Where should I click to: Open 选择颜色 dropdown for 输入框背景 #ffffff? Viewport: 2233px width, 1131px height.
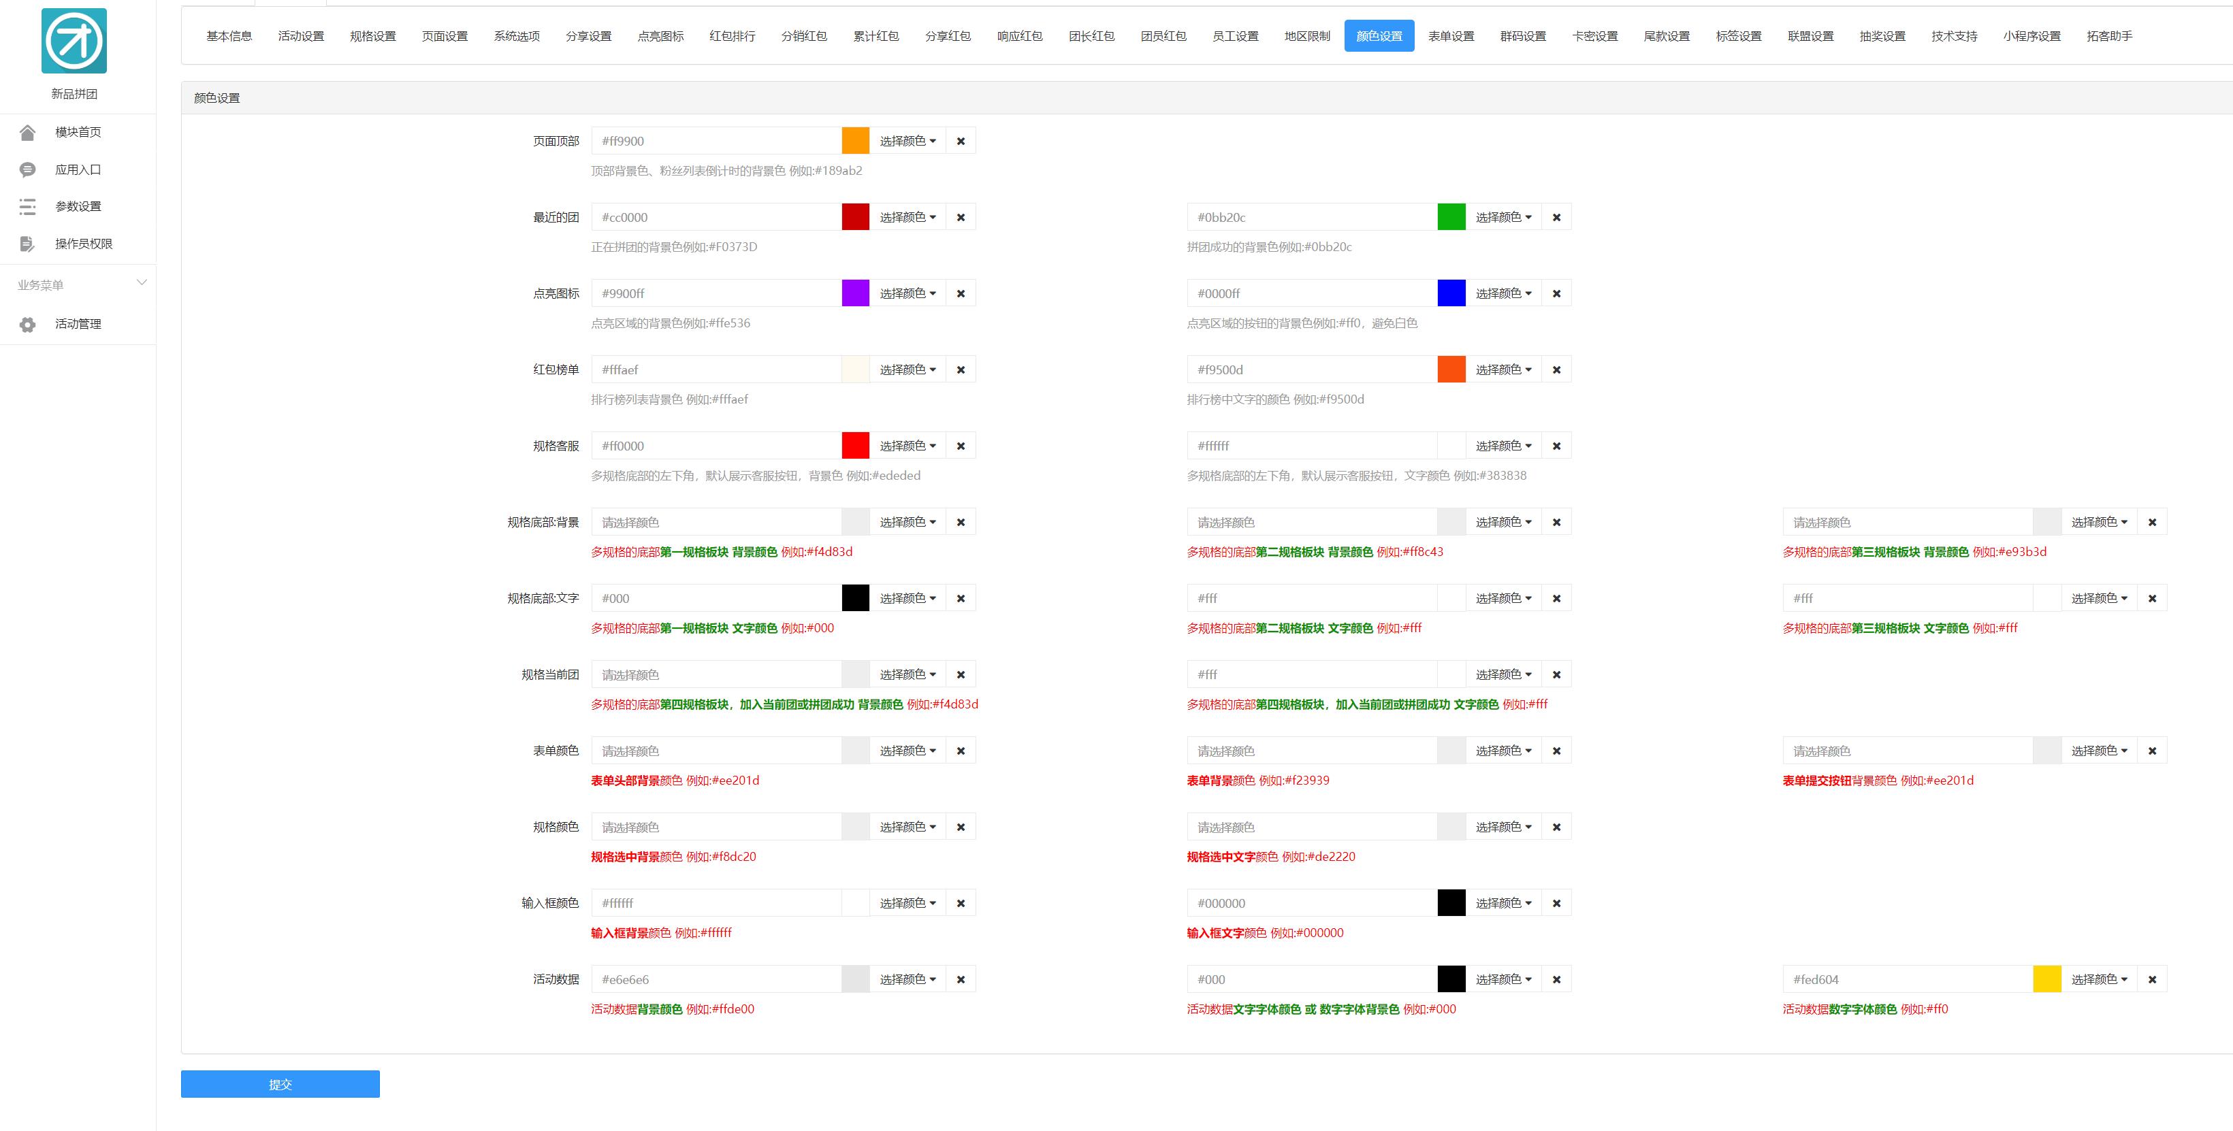pyautogui.click(x=907, y=903)
